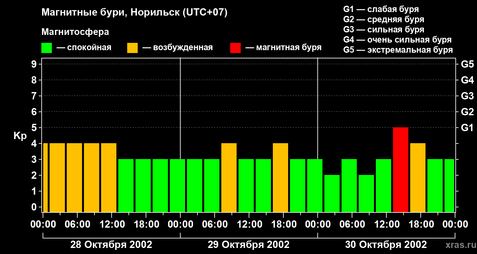Click the chart title 'Магнитные бури, Норильск (UTC+07)'

[135, 13]
